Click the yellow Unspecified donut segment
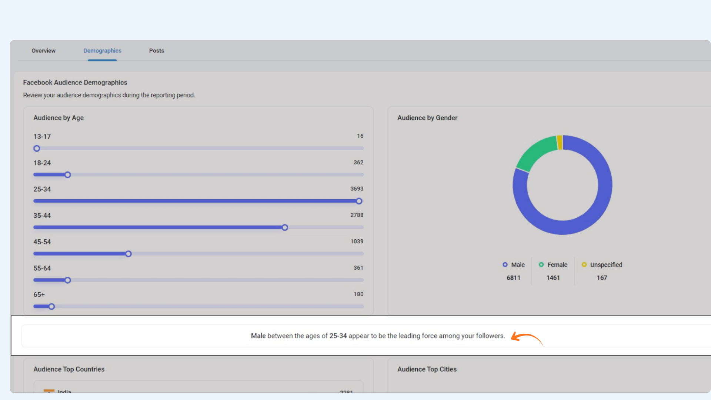The height and width of the screenshot is (400, 711). click(560, 143)
